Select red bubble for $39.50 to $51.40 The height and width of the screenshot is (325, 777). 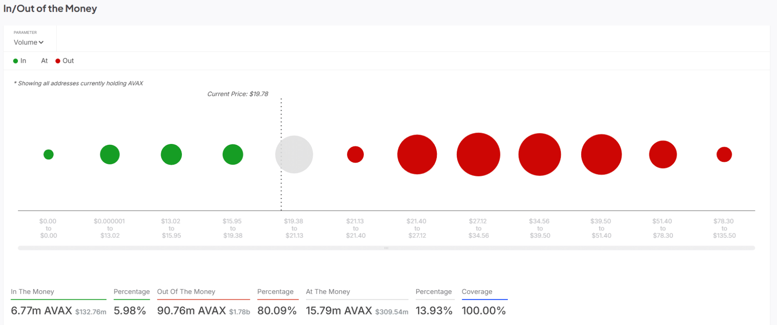(602, 155)
